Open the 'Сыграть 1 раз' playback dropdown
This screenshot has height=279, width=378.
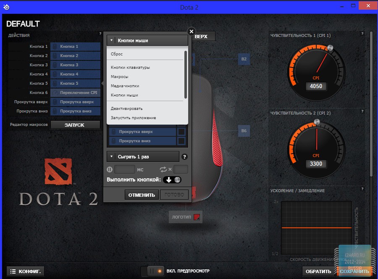coord(143,157)
